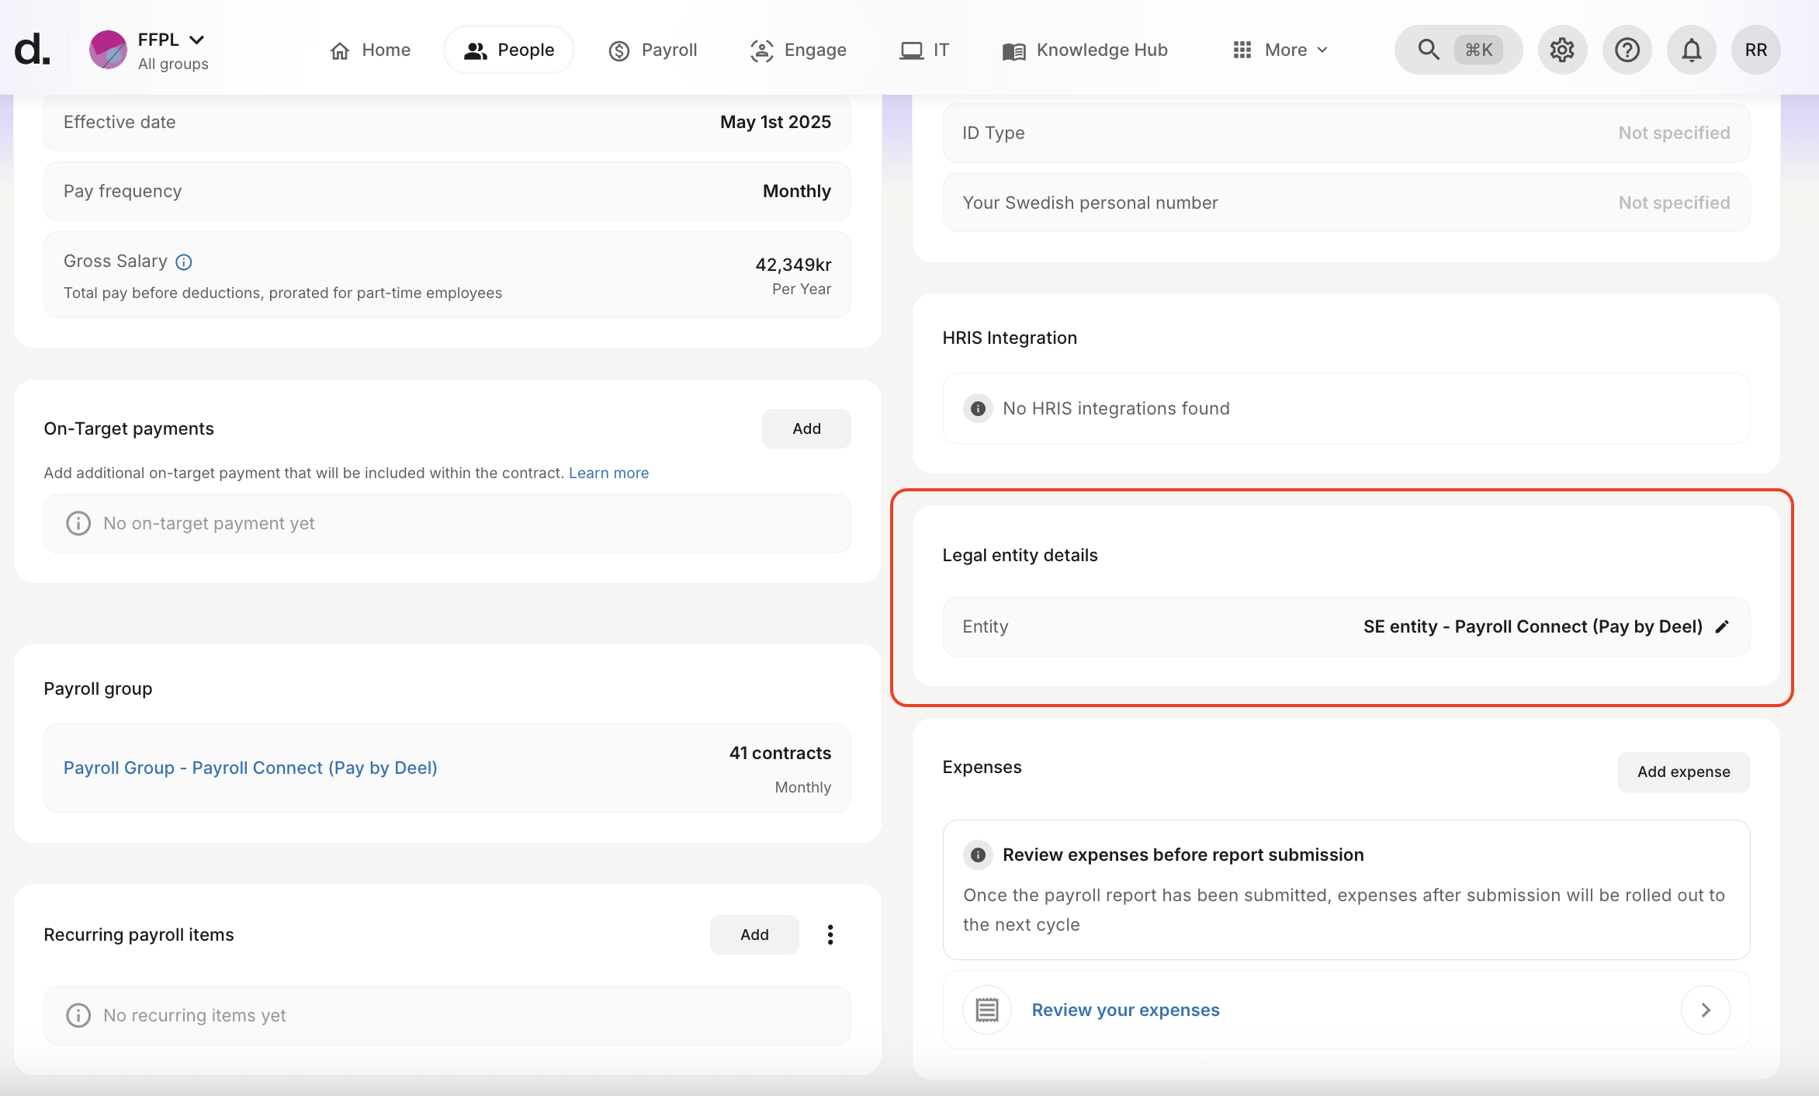
Task: Open the People section
Action: point(509,50)
